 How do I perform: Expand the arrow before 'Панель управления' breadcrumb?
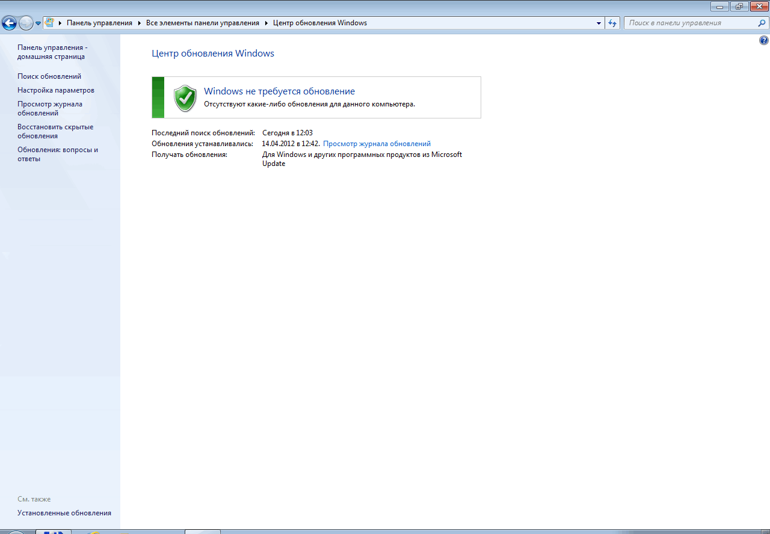(60, 23)
